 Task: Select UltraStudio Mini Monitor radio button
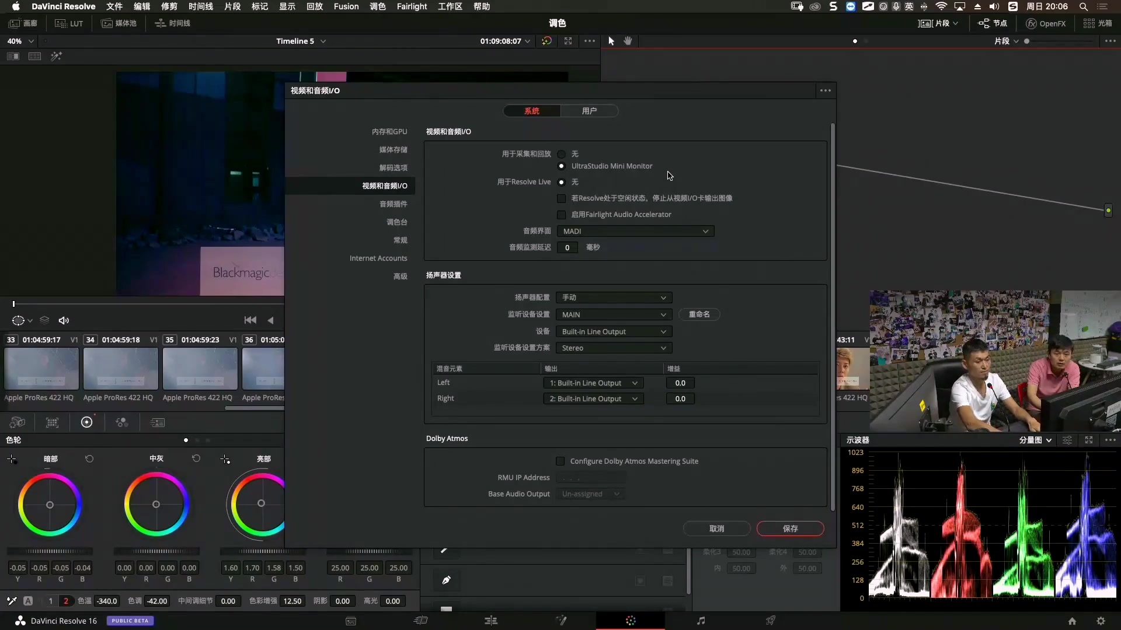pos(562,166)
